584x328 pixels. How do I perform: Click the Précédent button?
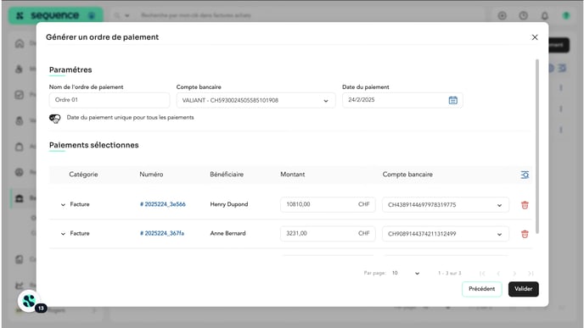point(481,289)
